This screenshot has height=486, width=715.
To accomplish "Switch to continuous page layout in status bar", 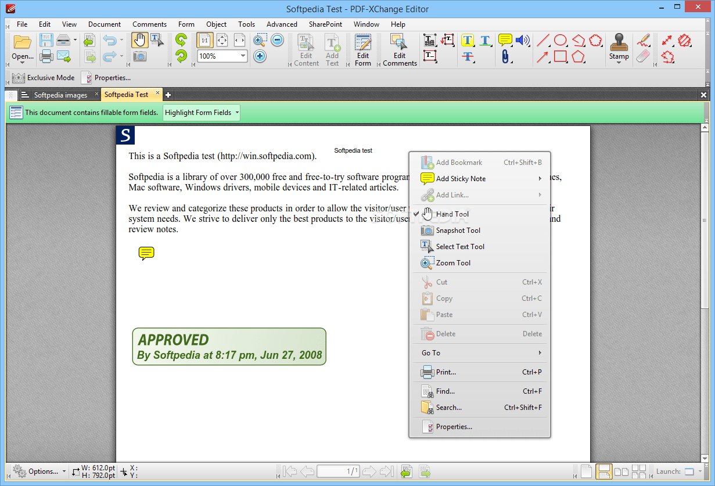I will pyautogui.click(x=604, y=471).
